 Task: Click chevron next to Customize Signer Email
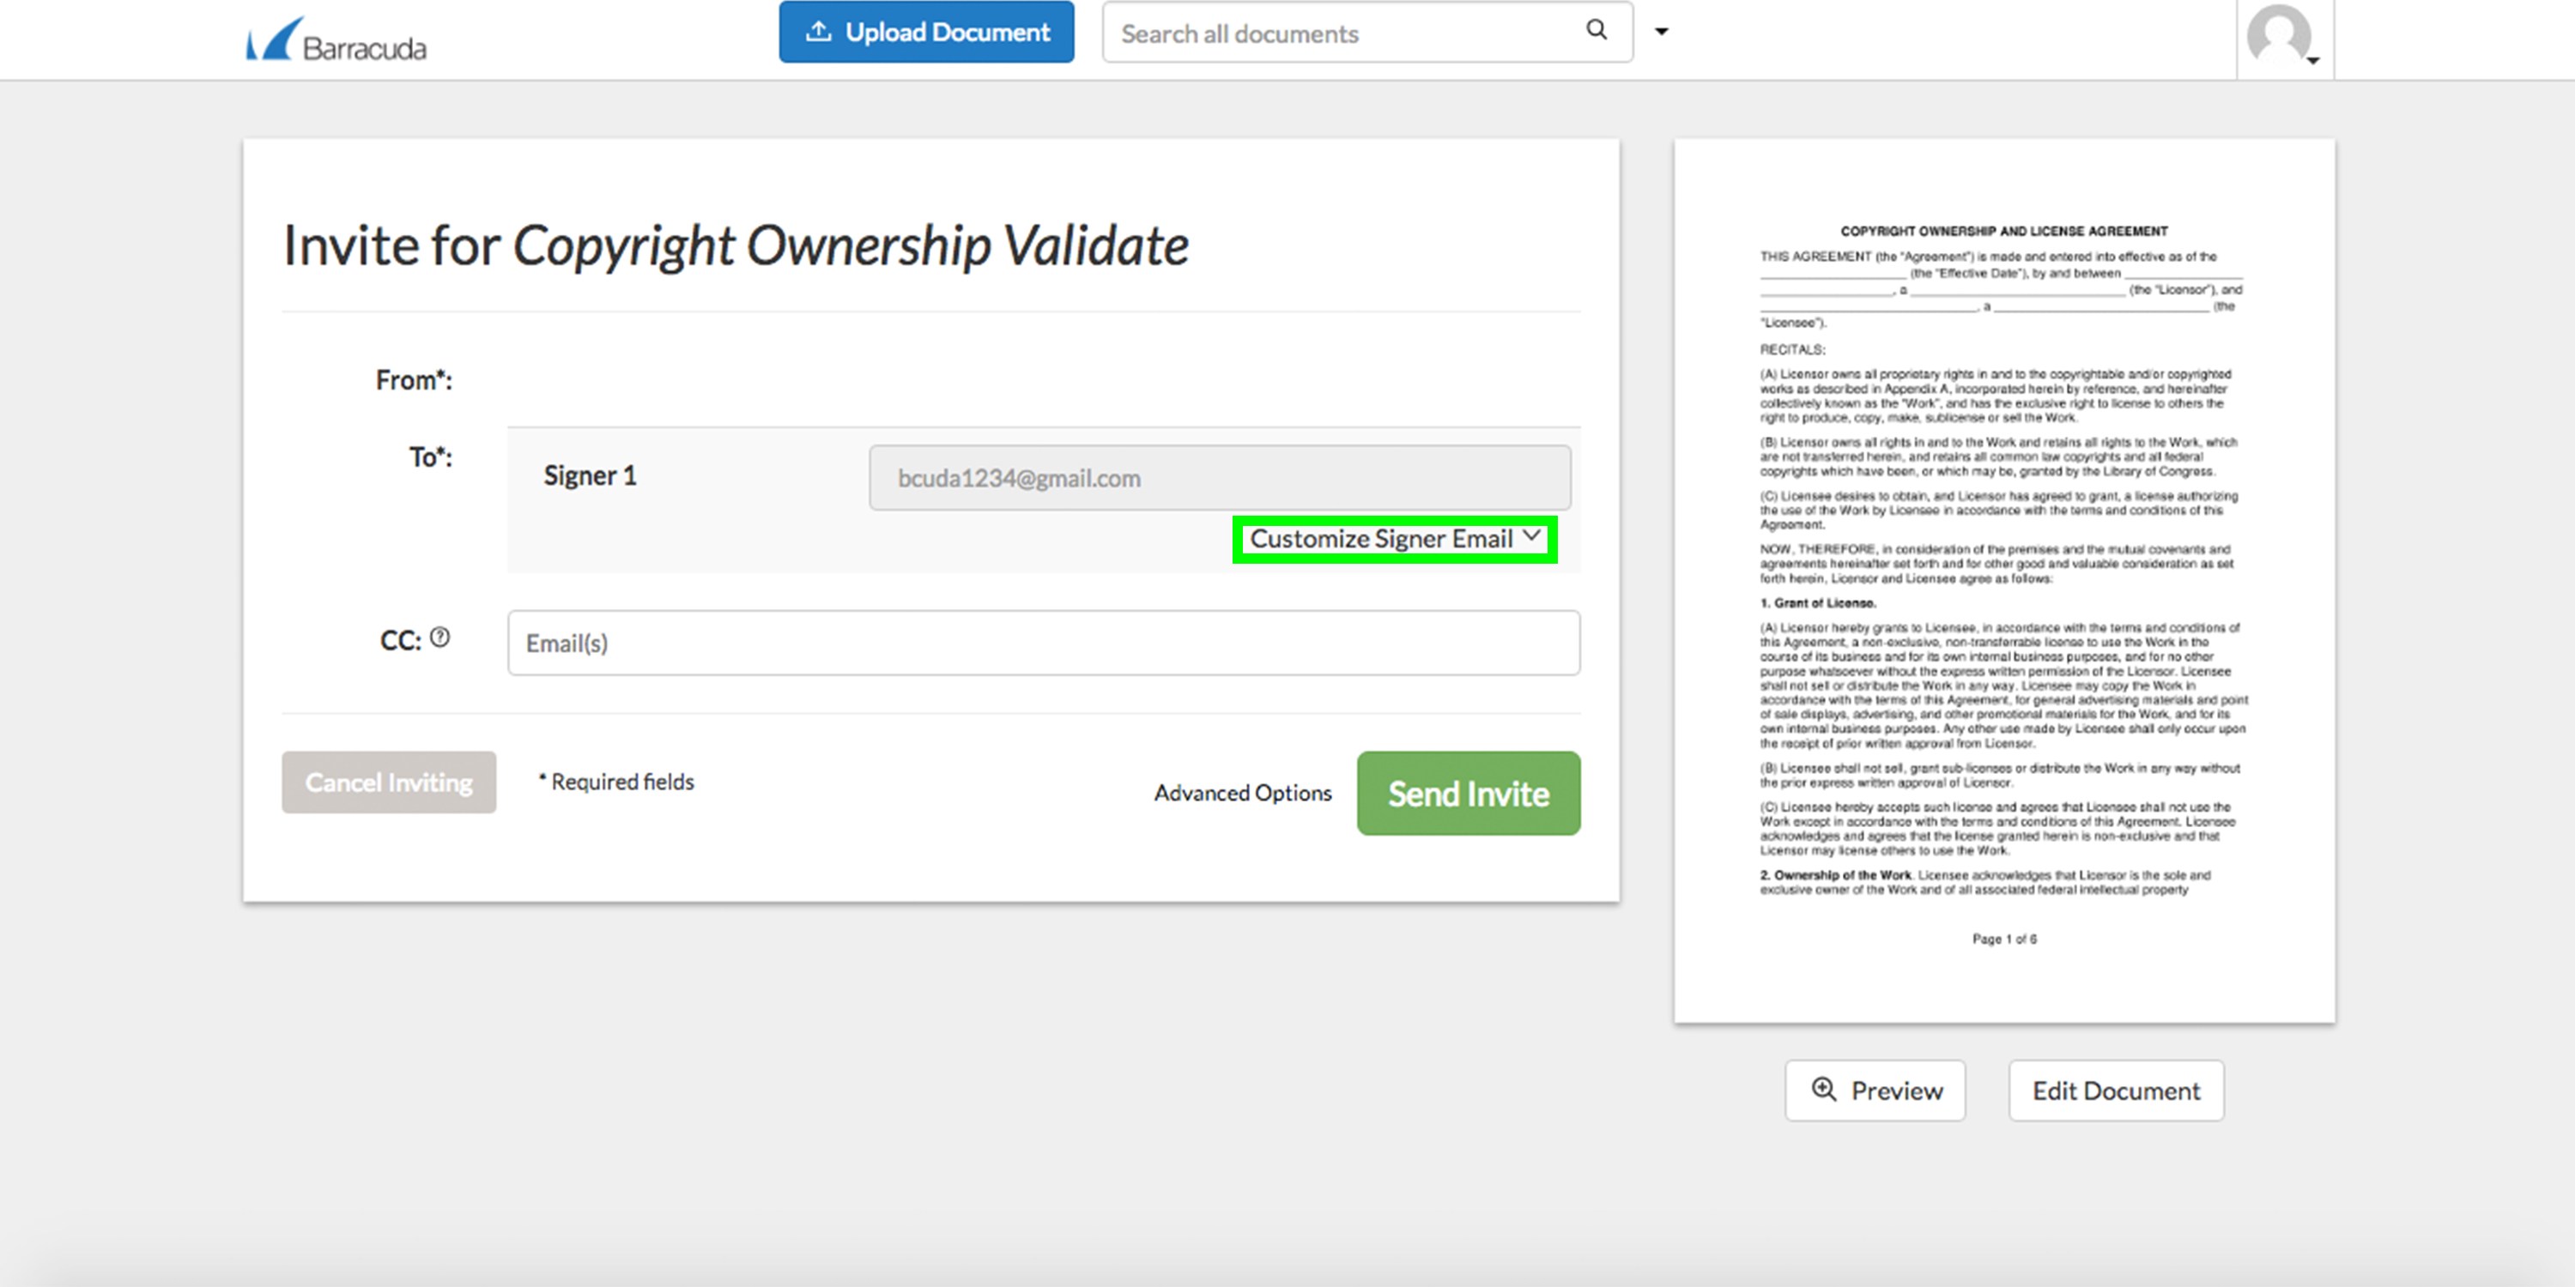(x=1531, y=536)
